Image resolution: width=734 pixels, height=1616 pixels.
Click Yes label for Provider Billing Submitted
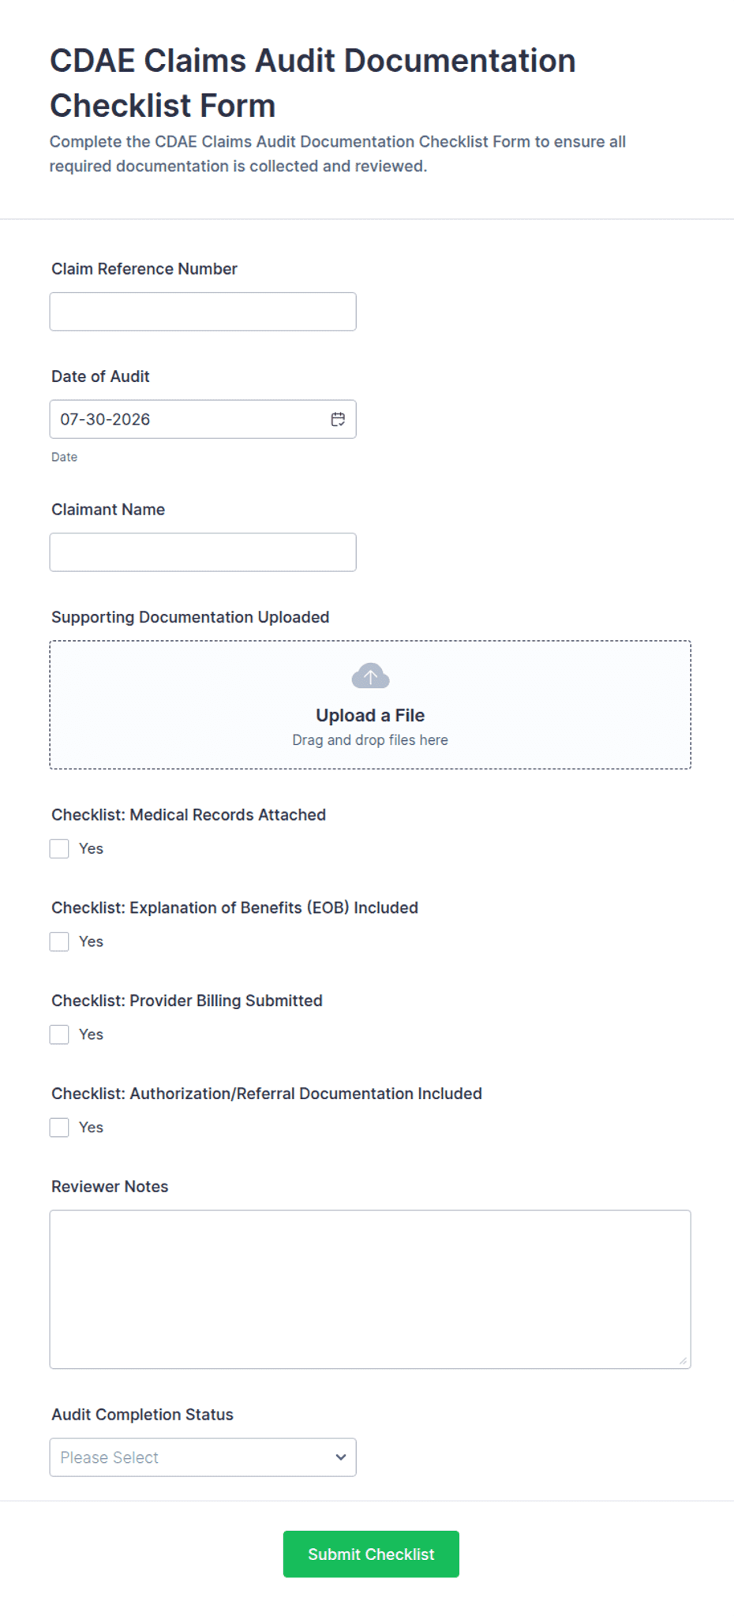(x=91, y=1034)
